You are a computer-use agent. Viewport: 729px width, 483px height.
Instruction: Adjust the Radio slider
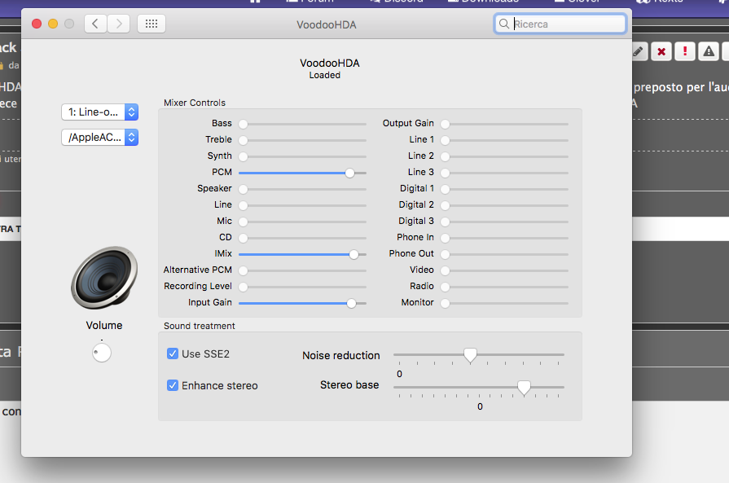(x=504, y=287)
